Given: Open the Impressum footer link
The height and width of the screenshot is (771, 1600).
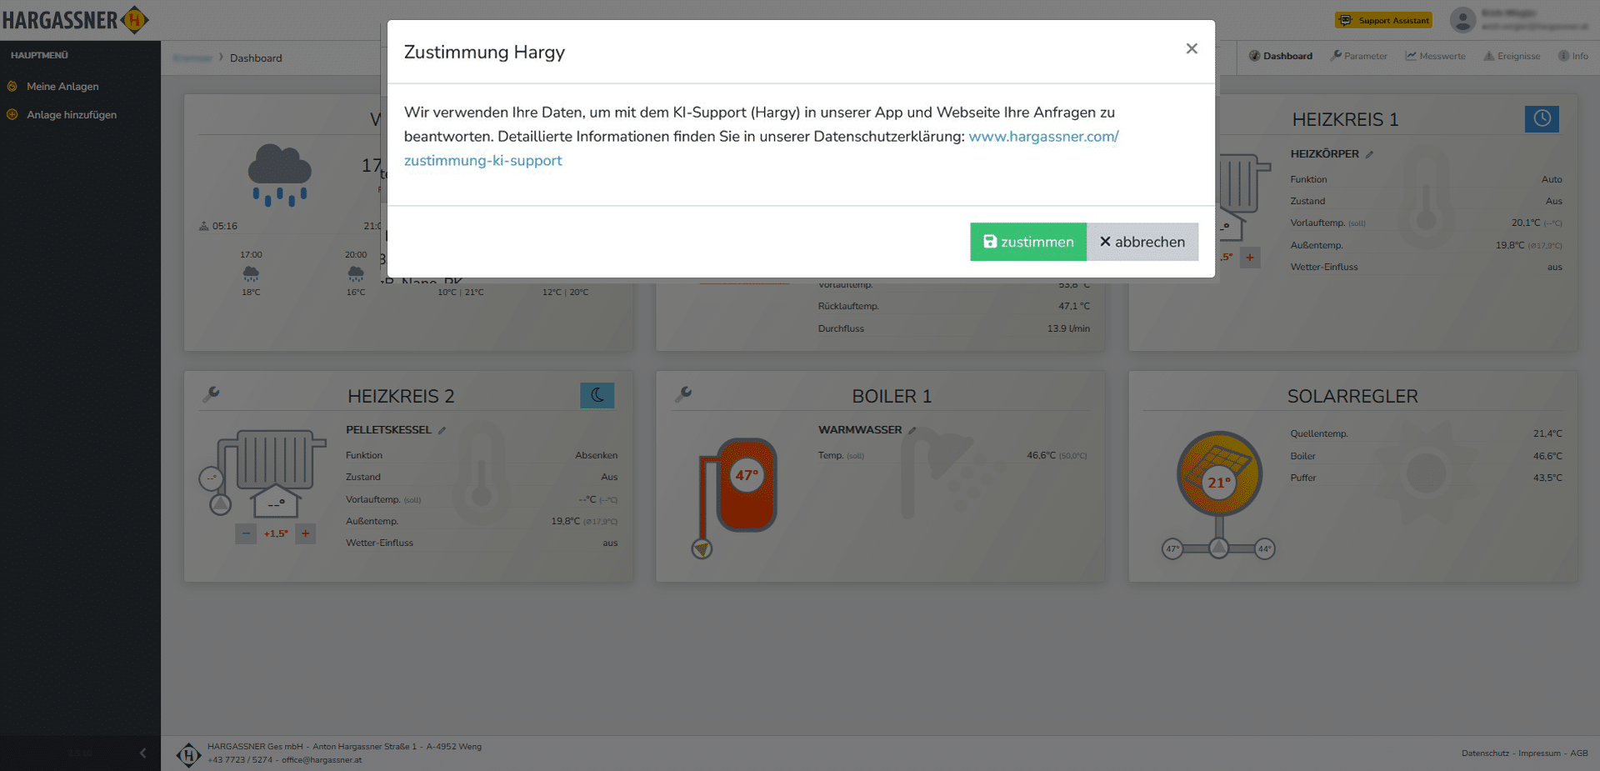Looking at the screenshot, I should (1539, 753).
